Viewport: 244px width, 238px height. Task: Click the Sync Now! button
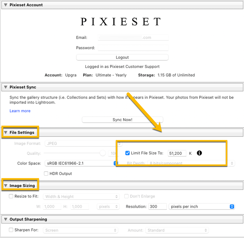click(x=123, y=120)
